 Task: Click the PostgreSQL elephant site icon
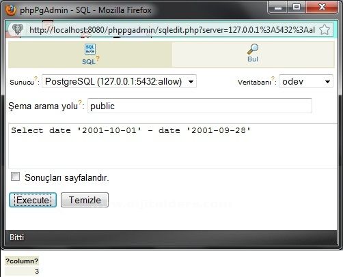18,29
